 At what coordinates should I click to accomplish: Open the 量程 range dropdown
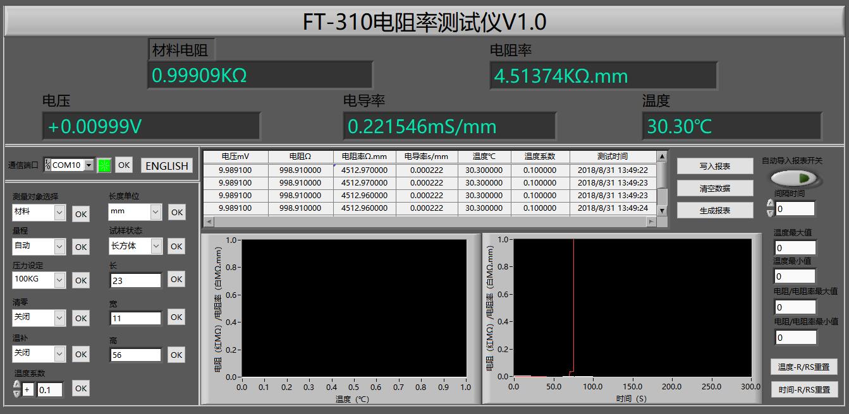click(x=59, y=246)
